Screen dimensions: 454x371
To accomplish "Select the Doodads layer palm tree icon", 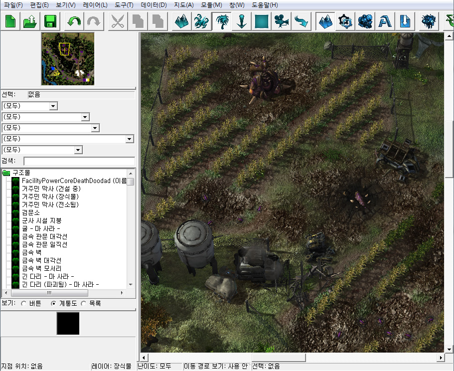I will click(x=222, y=21).
